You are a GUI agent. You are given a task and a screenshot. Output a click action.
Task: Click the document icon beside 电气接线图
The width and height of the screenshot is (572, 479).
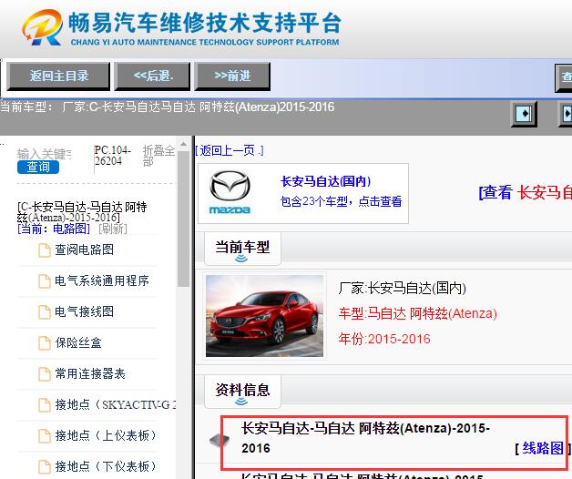(45, 312)
